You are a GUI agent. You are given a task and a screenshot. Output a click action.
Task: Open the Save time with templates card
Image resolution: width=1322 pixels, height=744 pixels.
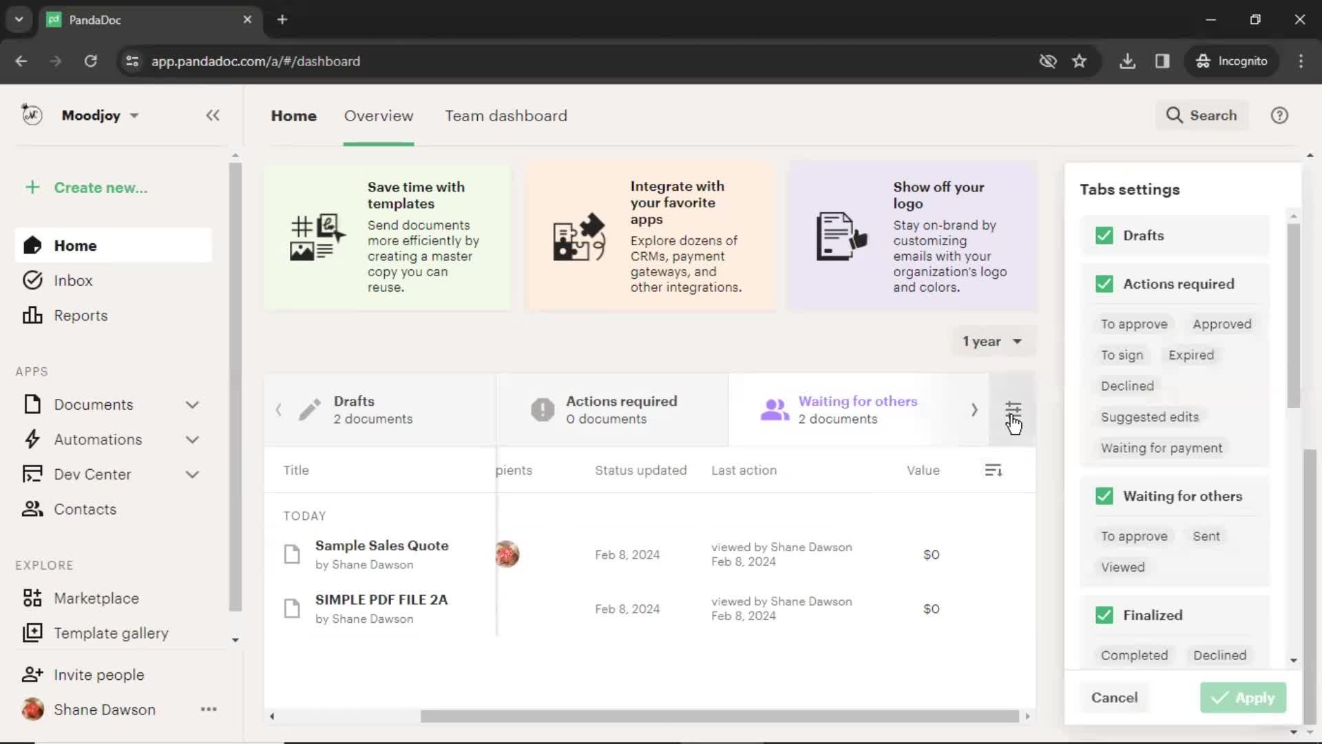click(x=388, y=236)
